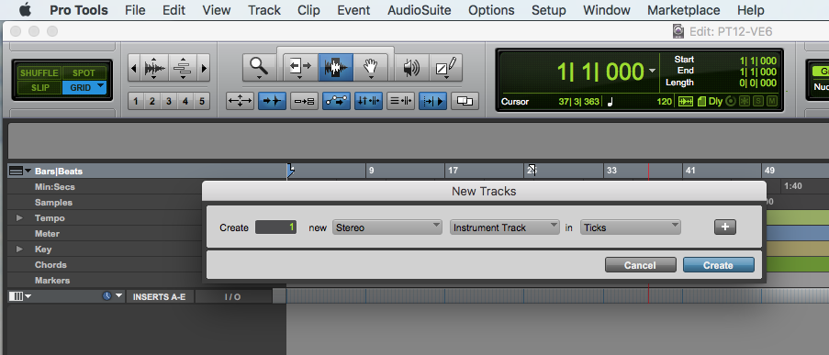The width and height of the screenshot is (829, 355).
Task: Open the Track menu
Action: click(264, 10)
